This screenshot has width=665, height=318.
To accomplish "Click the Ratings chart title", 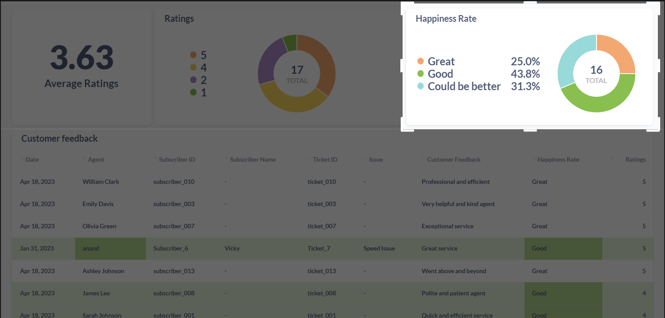I will tap(179, 18).
